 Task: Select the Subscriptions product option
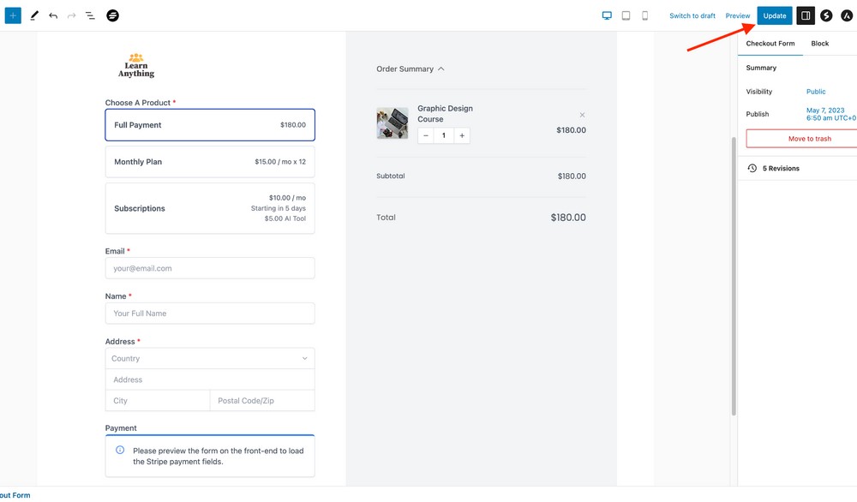click(210, 208)
